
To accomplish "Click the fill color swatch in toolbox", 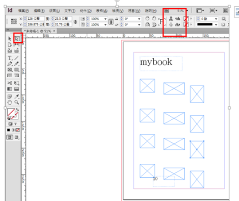I will 11,112.
